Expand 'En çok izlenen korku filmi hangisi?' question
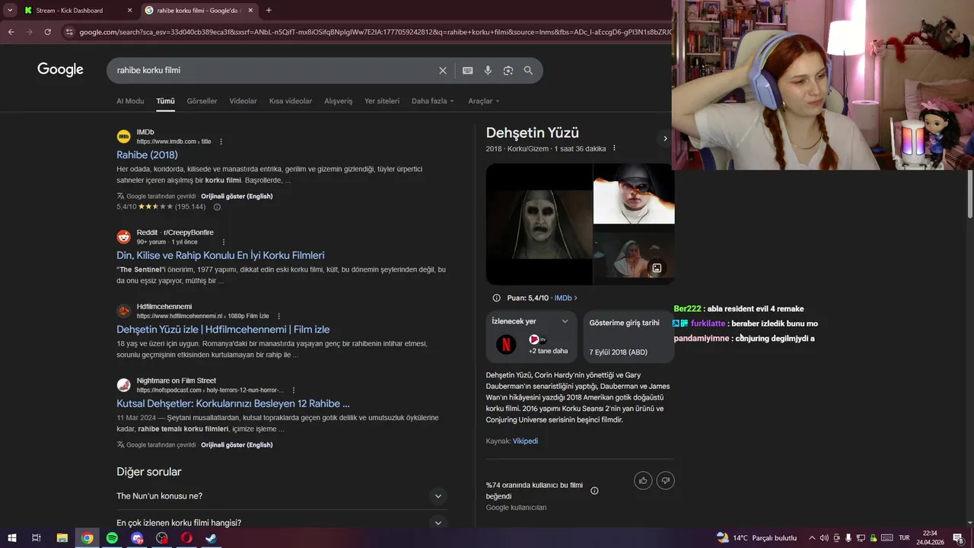Screen dimensions: 974x548 point(282,523)
